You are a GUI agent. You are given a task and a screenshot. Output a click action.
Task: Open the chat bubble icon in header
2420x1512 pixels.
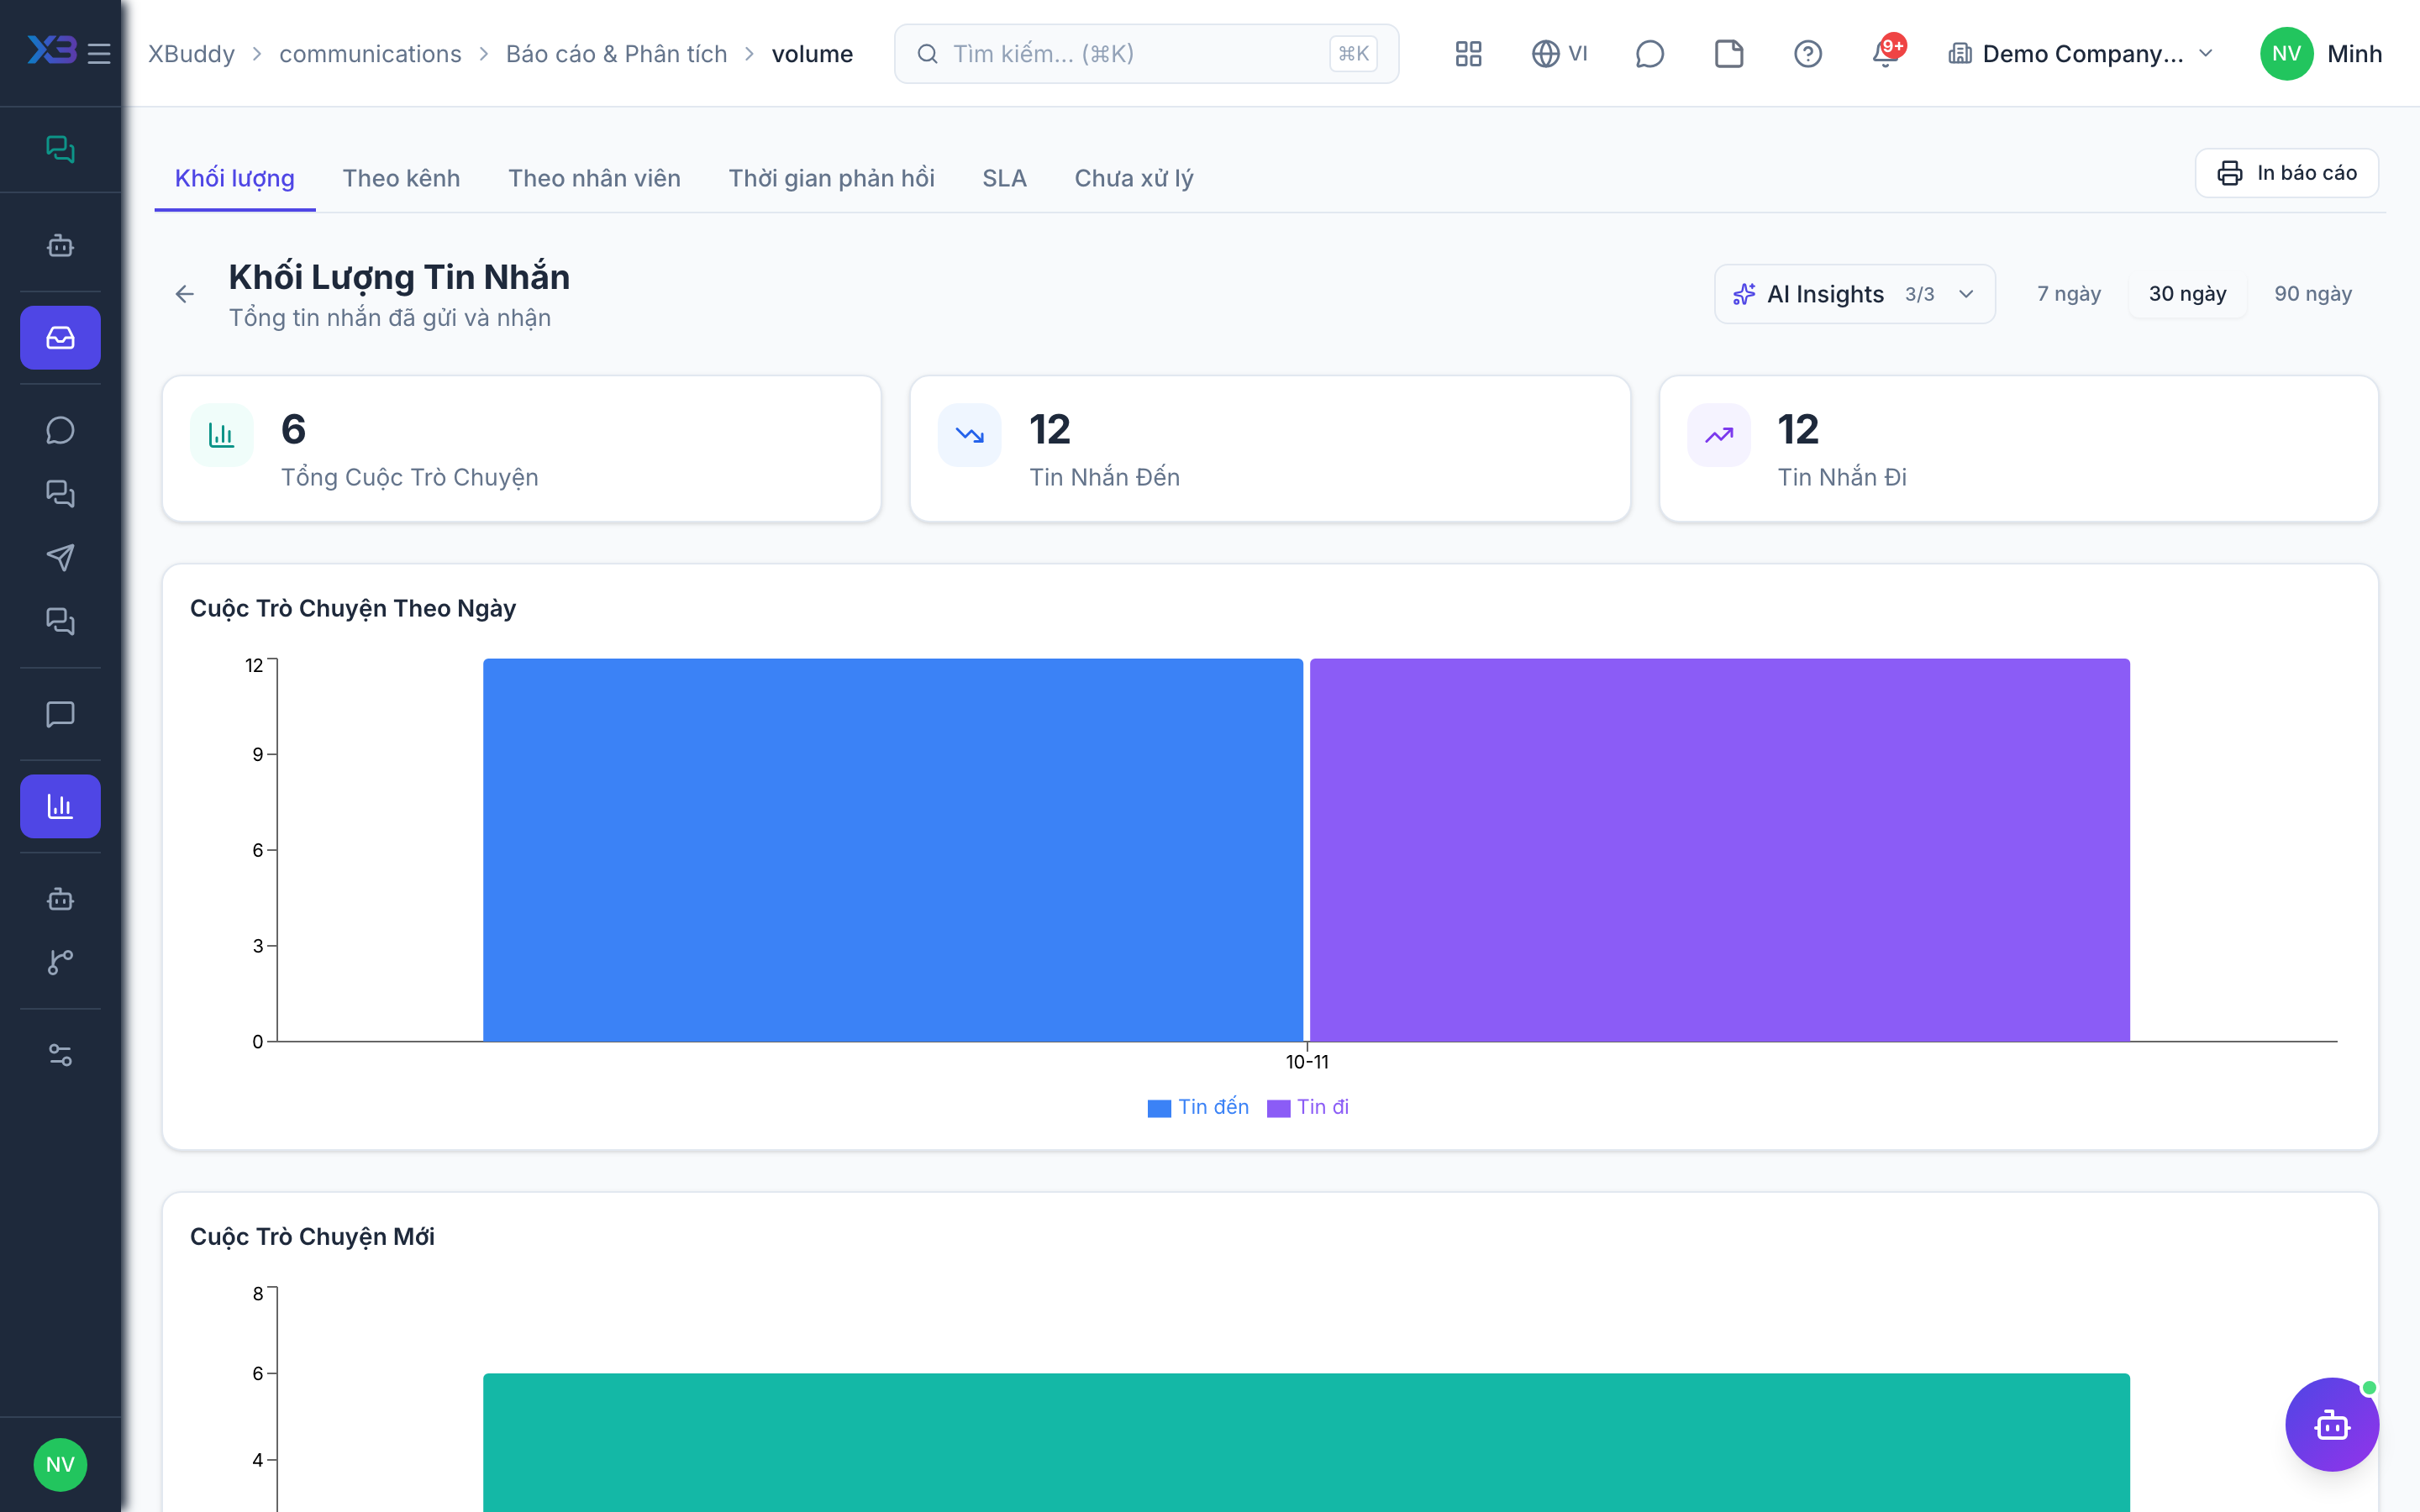(x=1650, y=54)
